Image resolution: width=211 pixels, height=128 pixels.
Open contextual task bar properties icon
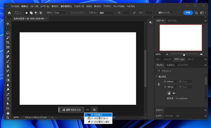pyautogui.click(x=94, y=110)
